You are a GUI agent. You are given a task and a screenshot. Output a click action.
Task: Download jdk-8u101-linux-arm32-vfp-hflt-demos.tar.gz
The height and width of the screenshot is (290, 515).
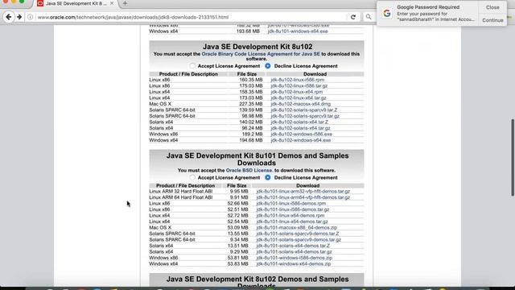[x=303, y=191]
